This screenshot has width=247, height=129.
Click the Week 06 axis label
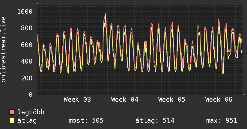click(219, 100)
